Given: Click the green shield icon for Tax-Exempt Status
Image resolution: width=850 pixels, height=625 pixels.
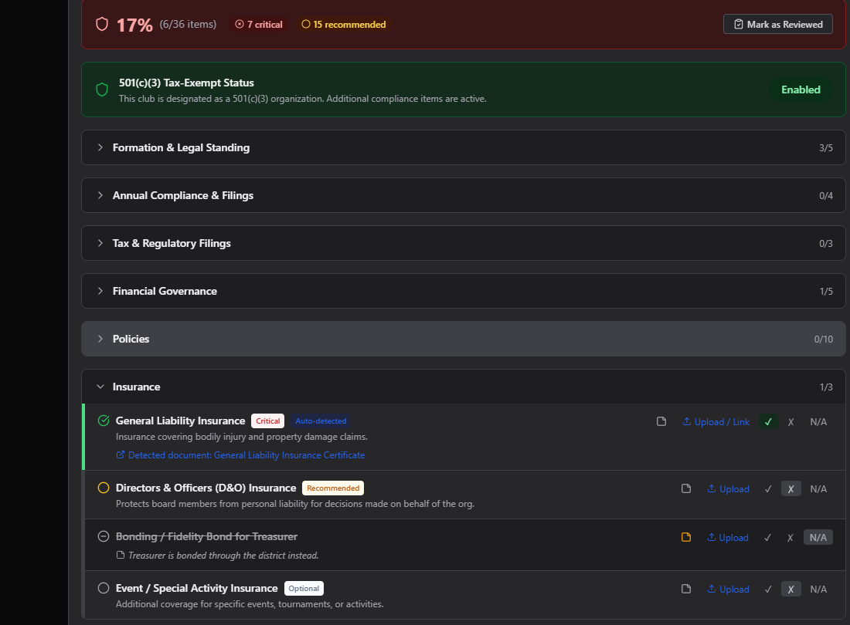Looking at the screenshot, I should point(102,90).
